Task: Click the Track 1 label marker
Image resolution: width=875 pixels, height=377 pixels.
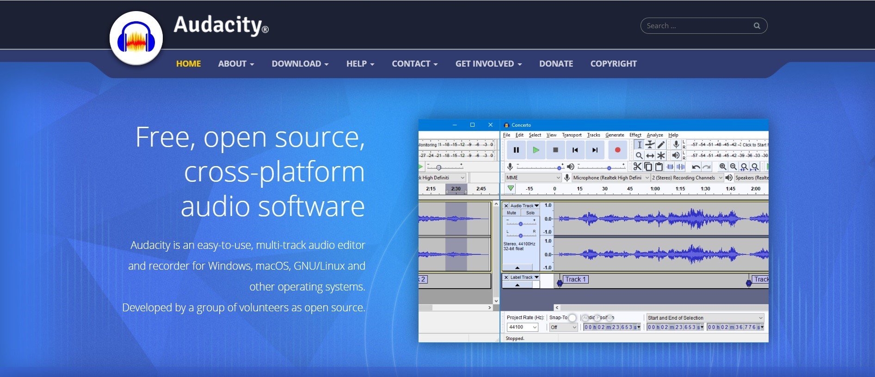Action: [576, 279]
